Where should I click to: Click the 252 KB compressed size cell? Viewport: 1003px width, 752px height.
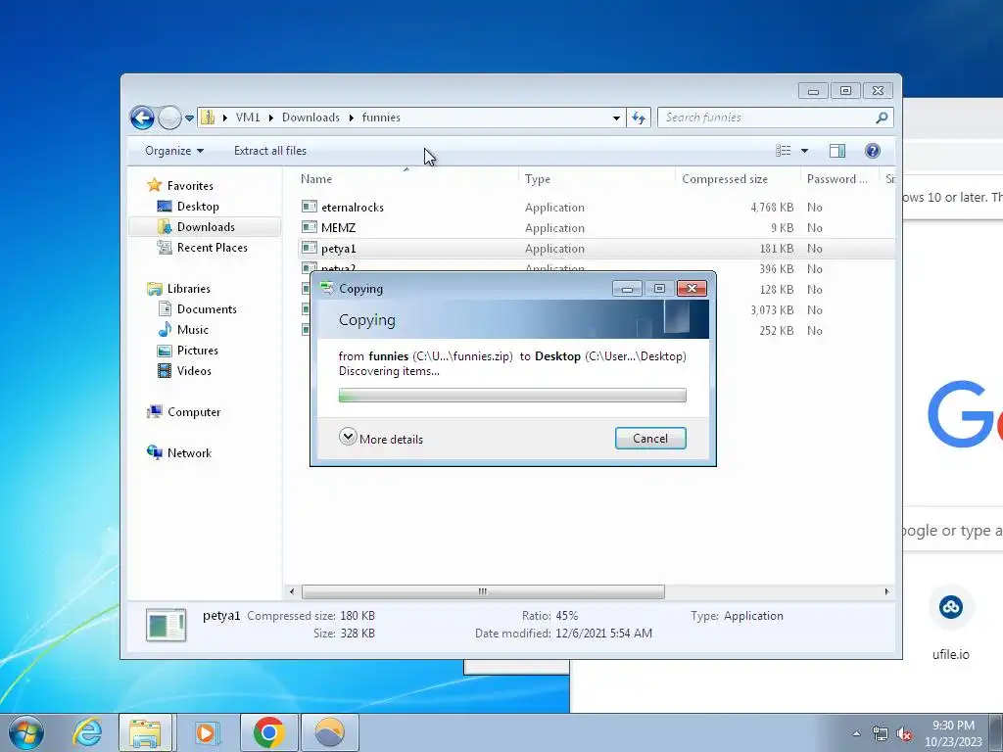[776, 331]
